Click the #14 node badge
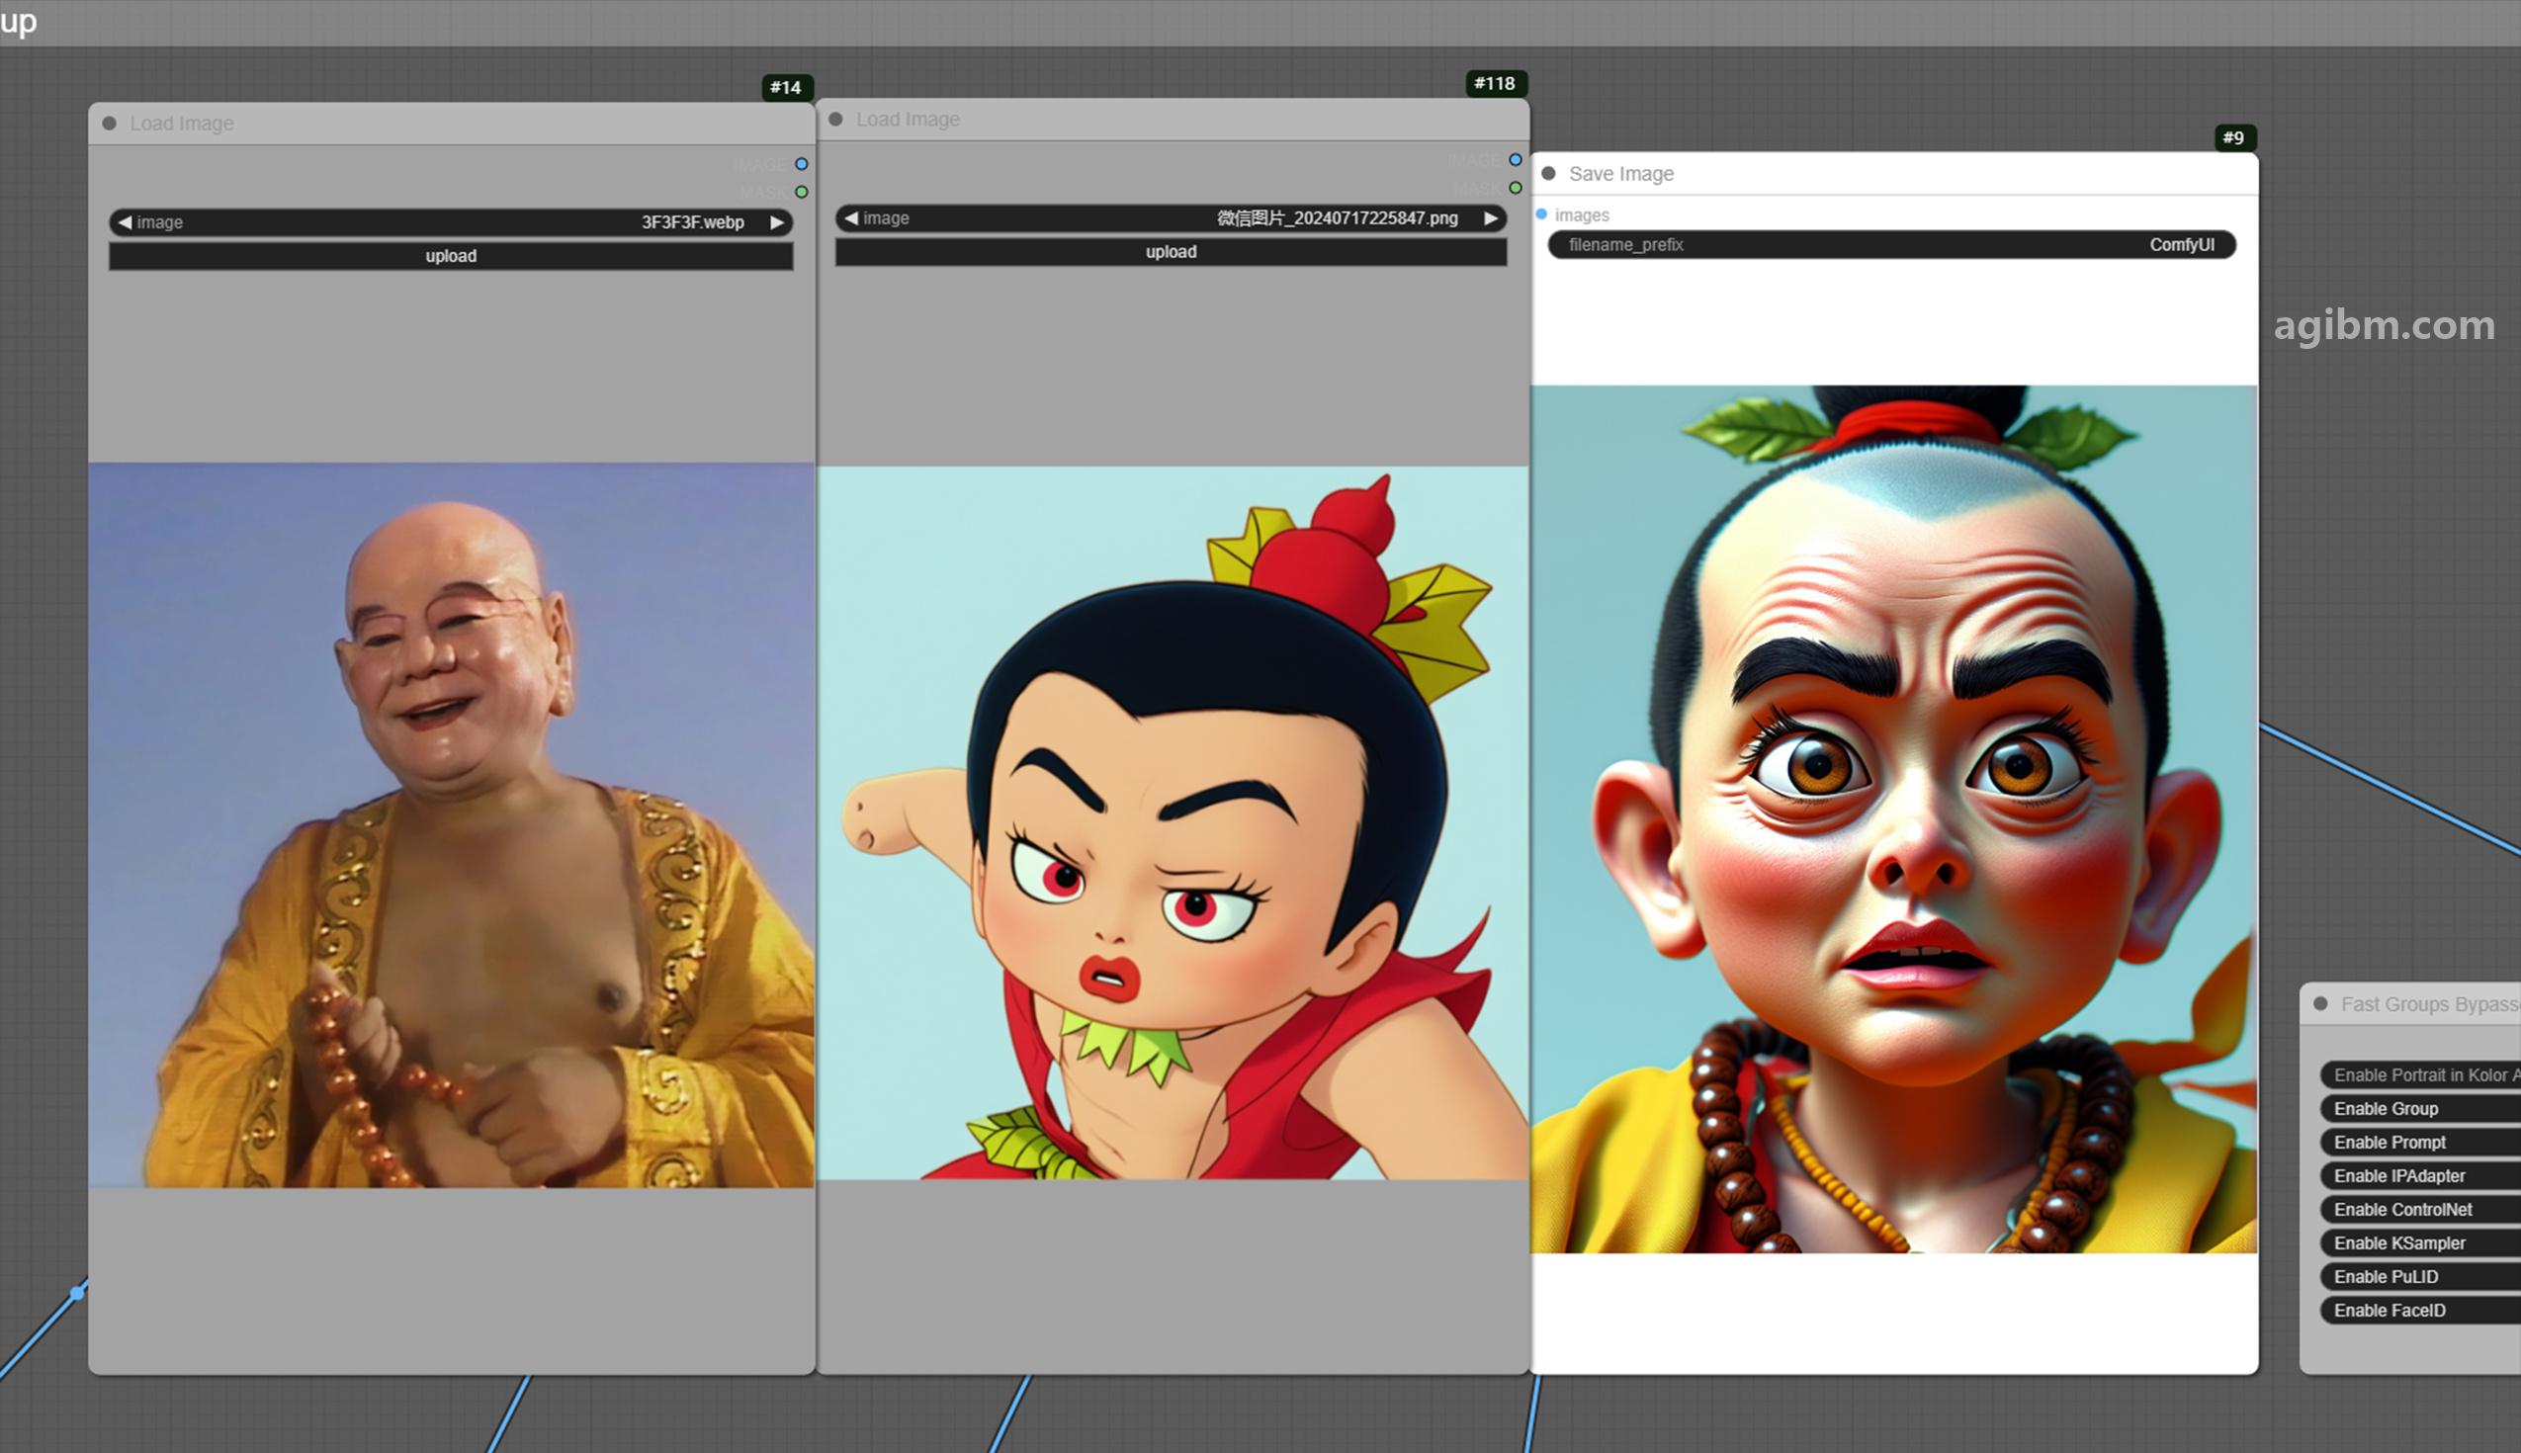The image size is (2521, 1453). (786, 88)
